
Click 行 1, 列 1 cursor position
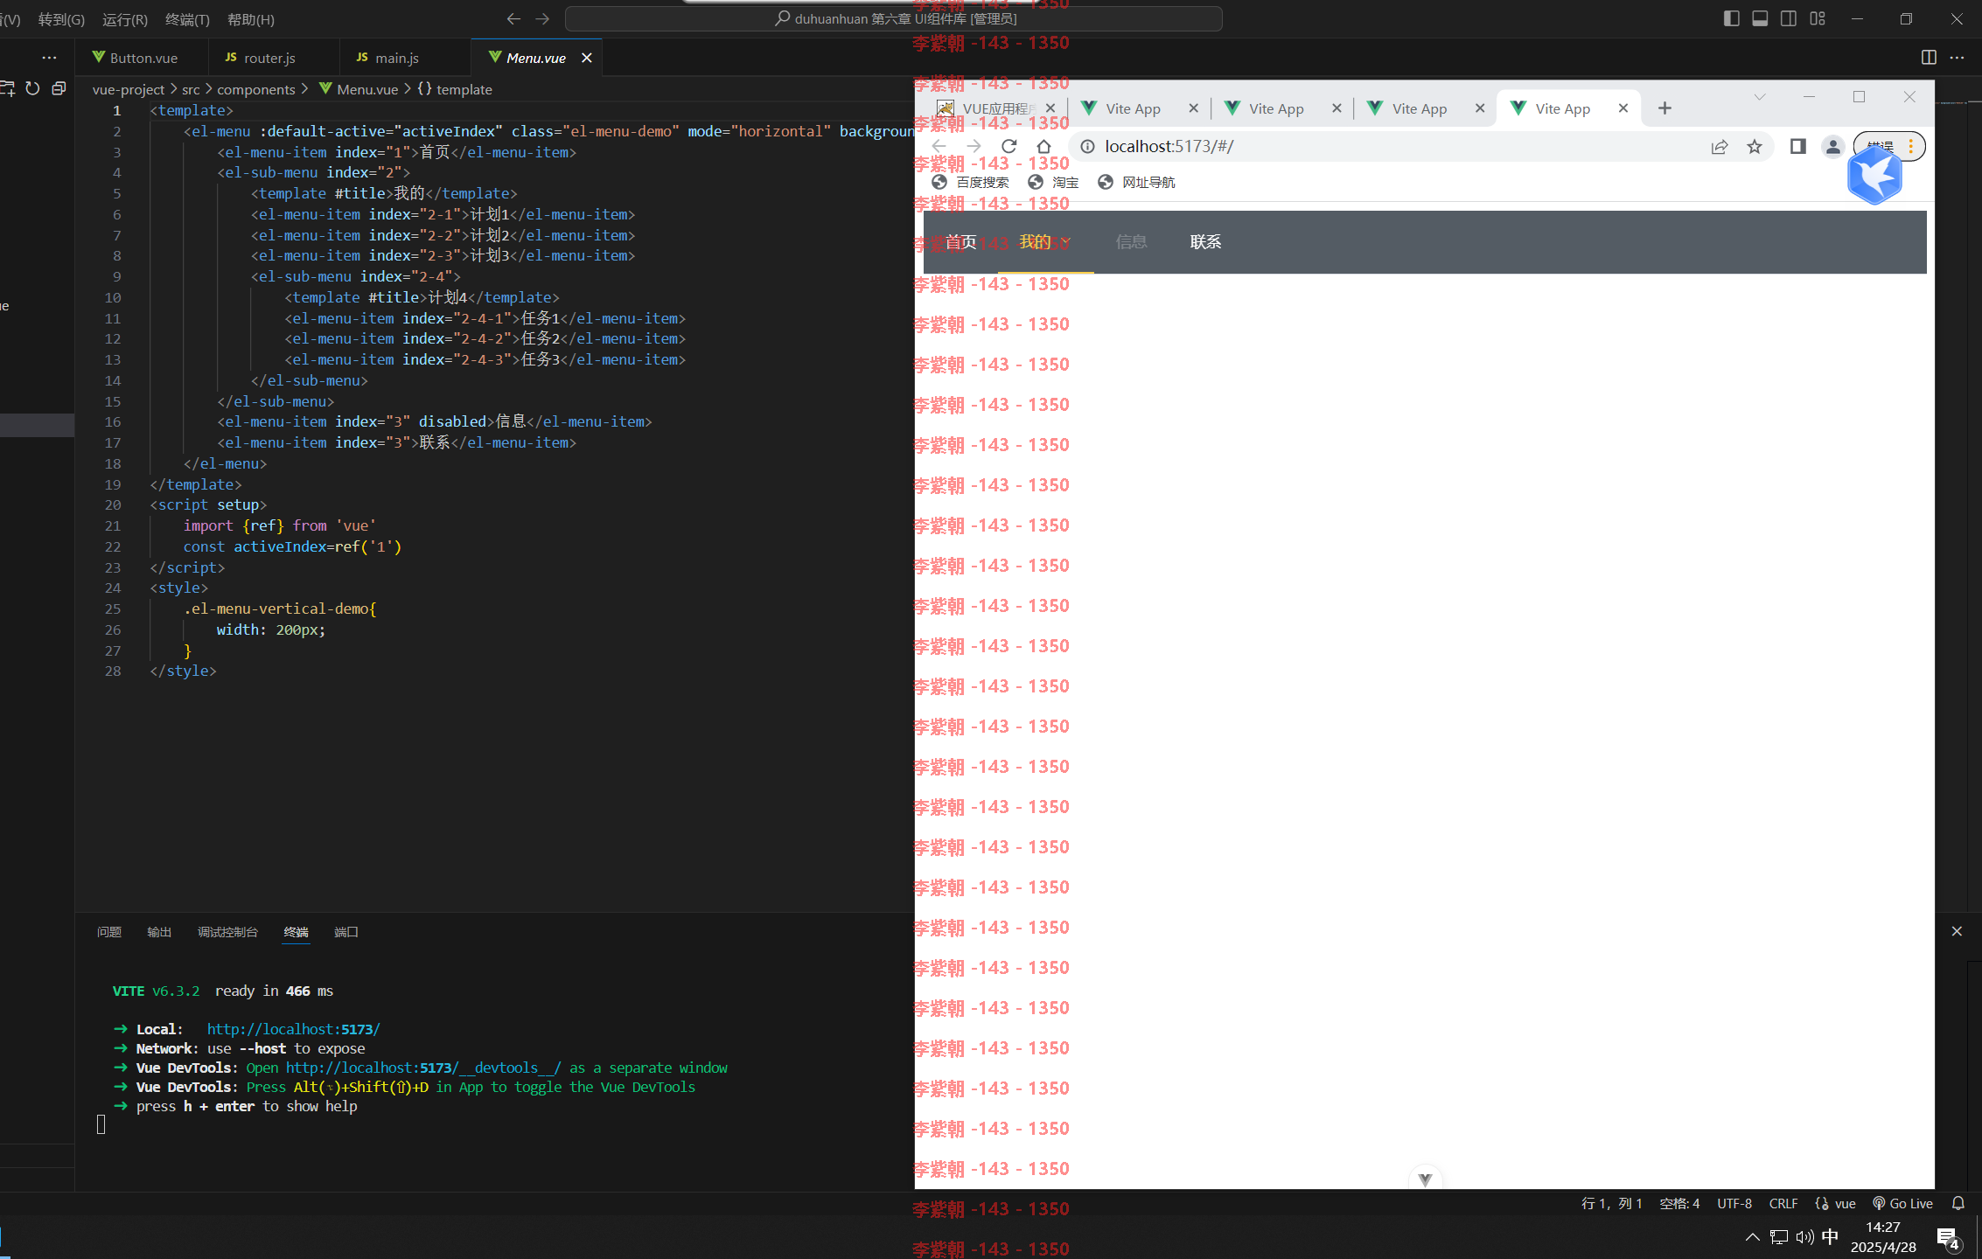coord(1611,1203)
